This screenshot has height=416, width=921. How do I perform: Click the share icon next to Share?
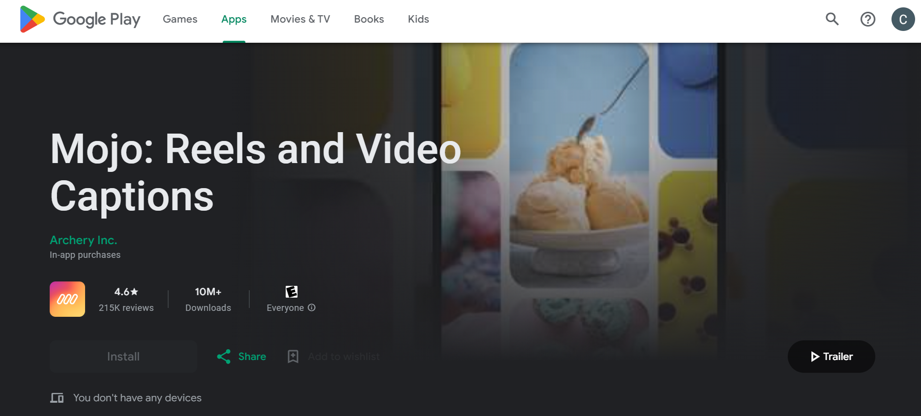(x=224, y=357)
